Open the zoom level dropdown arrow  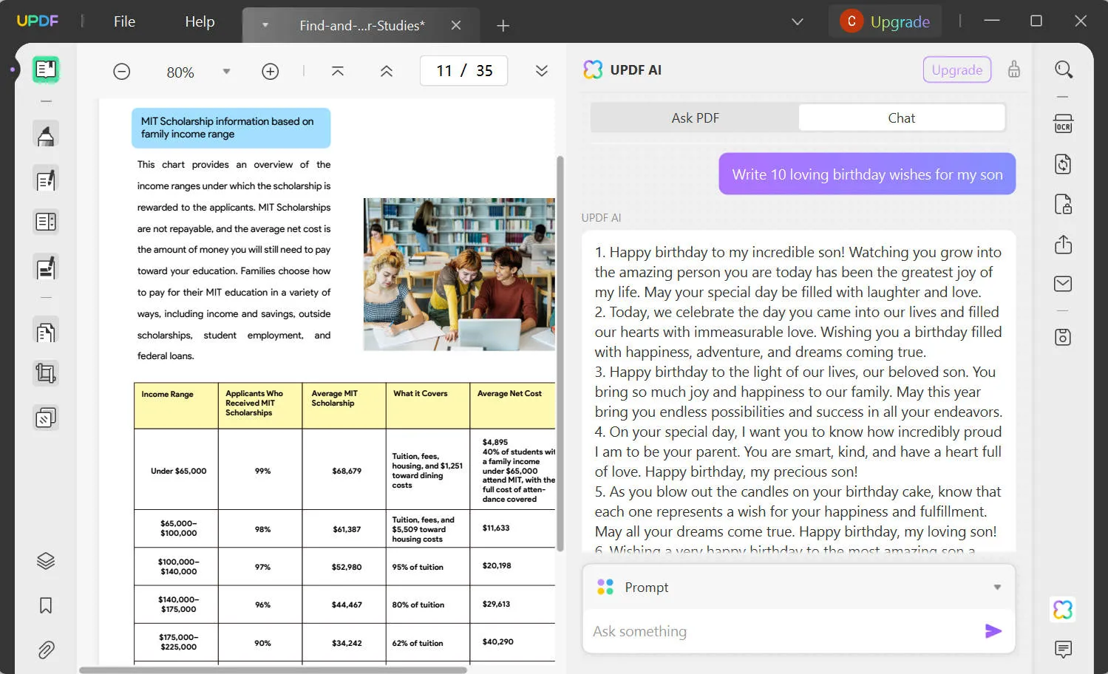(x=227, y=72)
